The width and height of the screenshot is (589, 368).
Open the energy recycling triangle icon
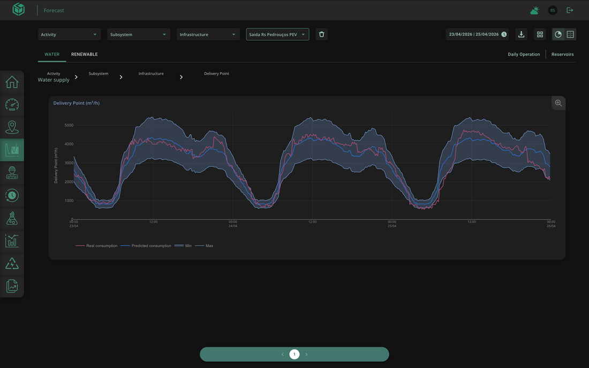click(12, 263)
